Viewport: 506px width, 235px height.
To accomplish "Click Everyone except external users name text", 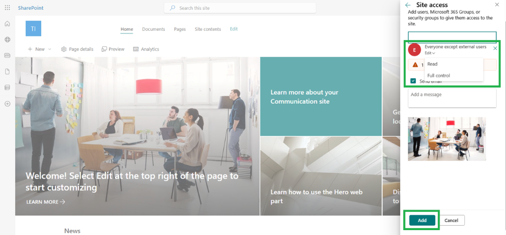I will coord(455,47).
